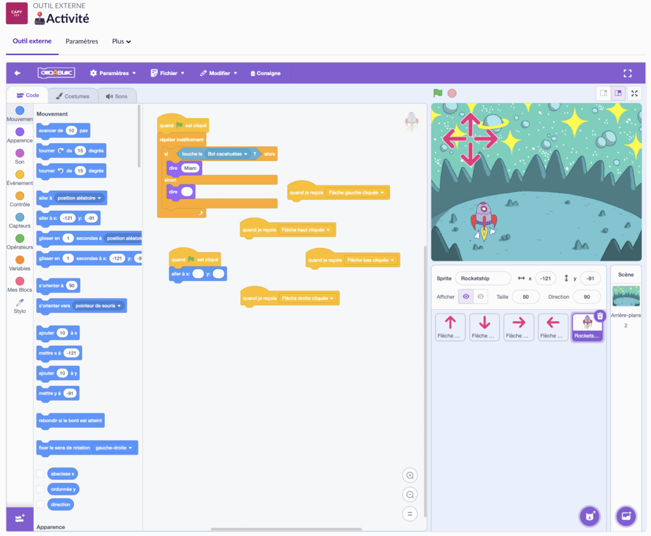Open position aléatoire dropdown in aller à block

[x=79, y=198]
